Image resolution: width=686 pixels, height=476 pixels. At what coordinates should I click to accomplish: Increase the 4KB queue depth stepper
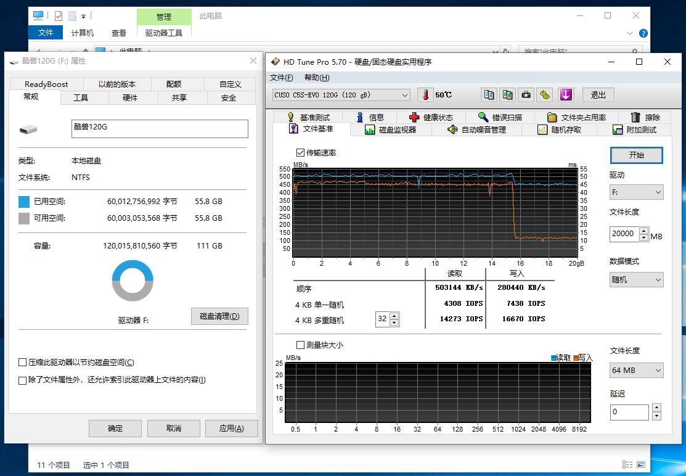(x=393, y=316)
